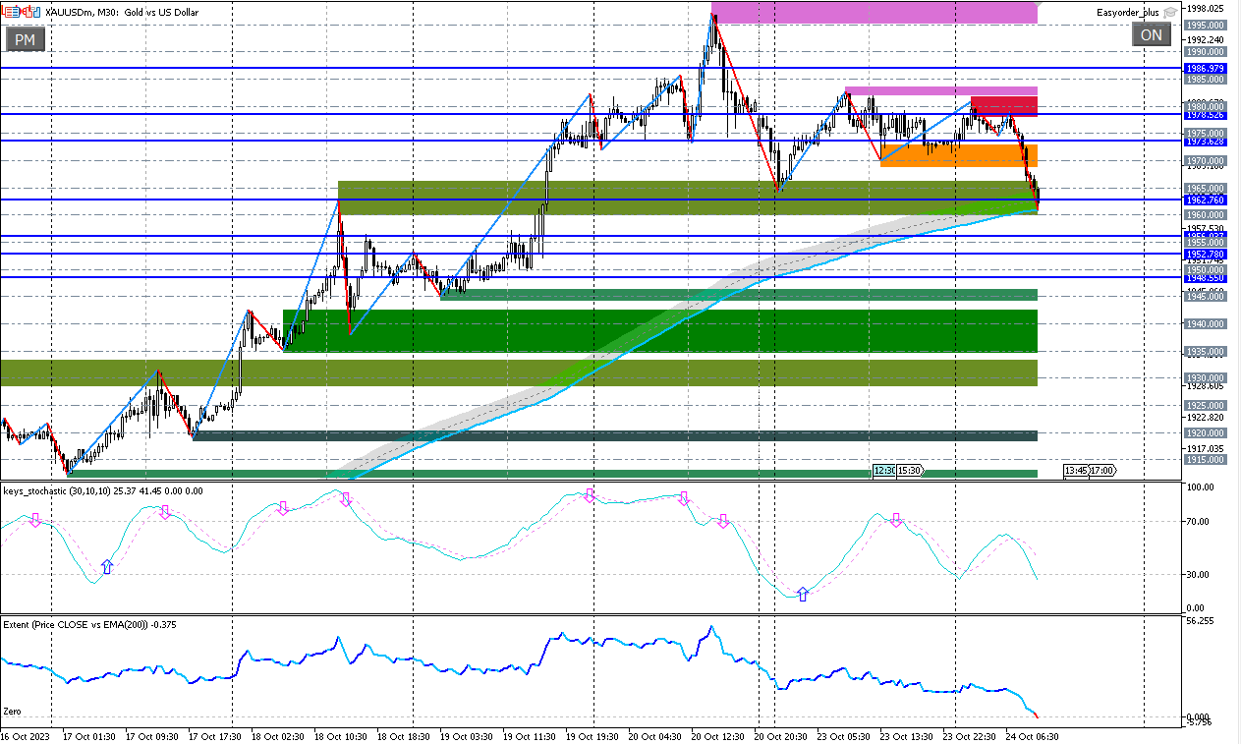Click the 1990.000 gray price label
Image resolution: width=1241 pixels, height=744 pixels.
[1205, 52]
